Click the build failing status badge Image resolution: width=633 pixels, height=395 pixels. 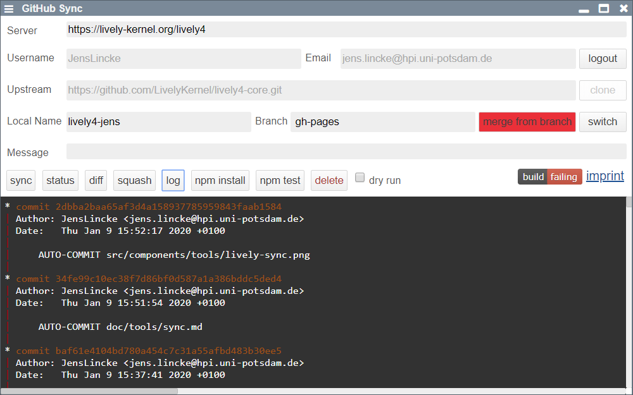[x=549, y=177]
